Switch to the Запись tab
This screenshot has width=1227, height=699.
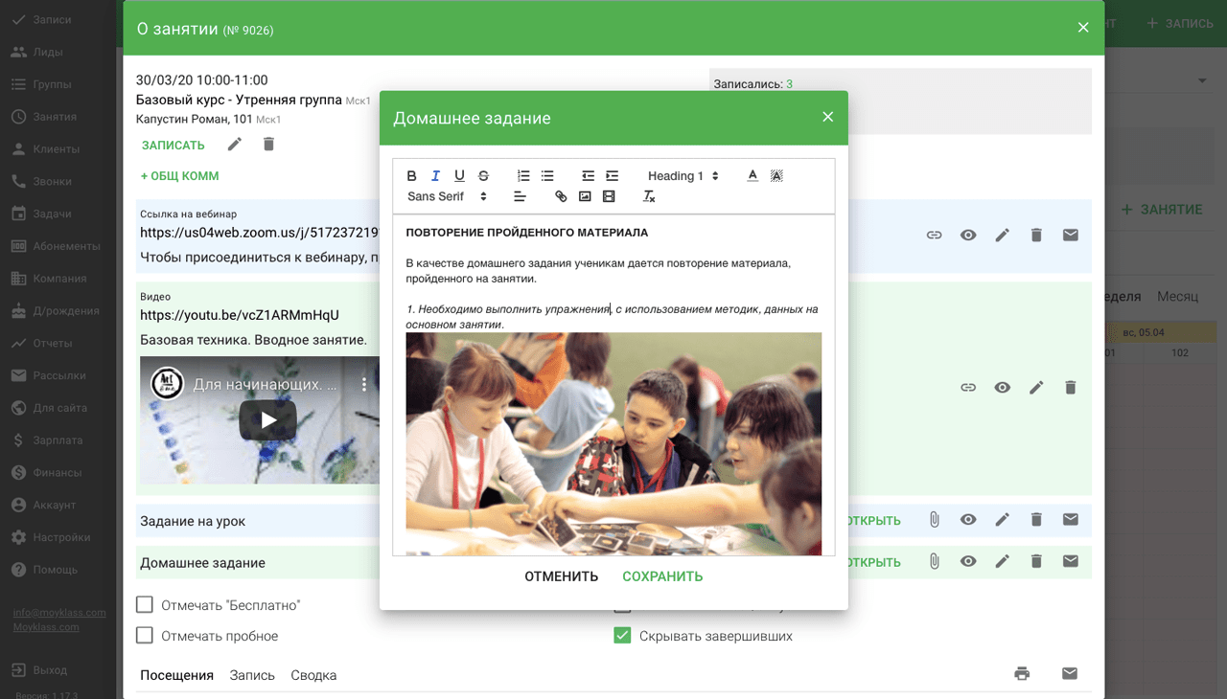[x=252, y=676]
